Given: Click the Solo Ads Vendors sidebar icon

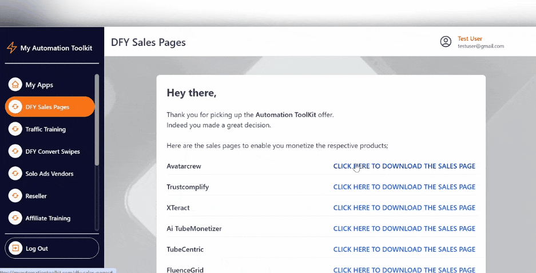Looking at the screenshot, I should [15, 174].
